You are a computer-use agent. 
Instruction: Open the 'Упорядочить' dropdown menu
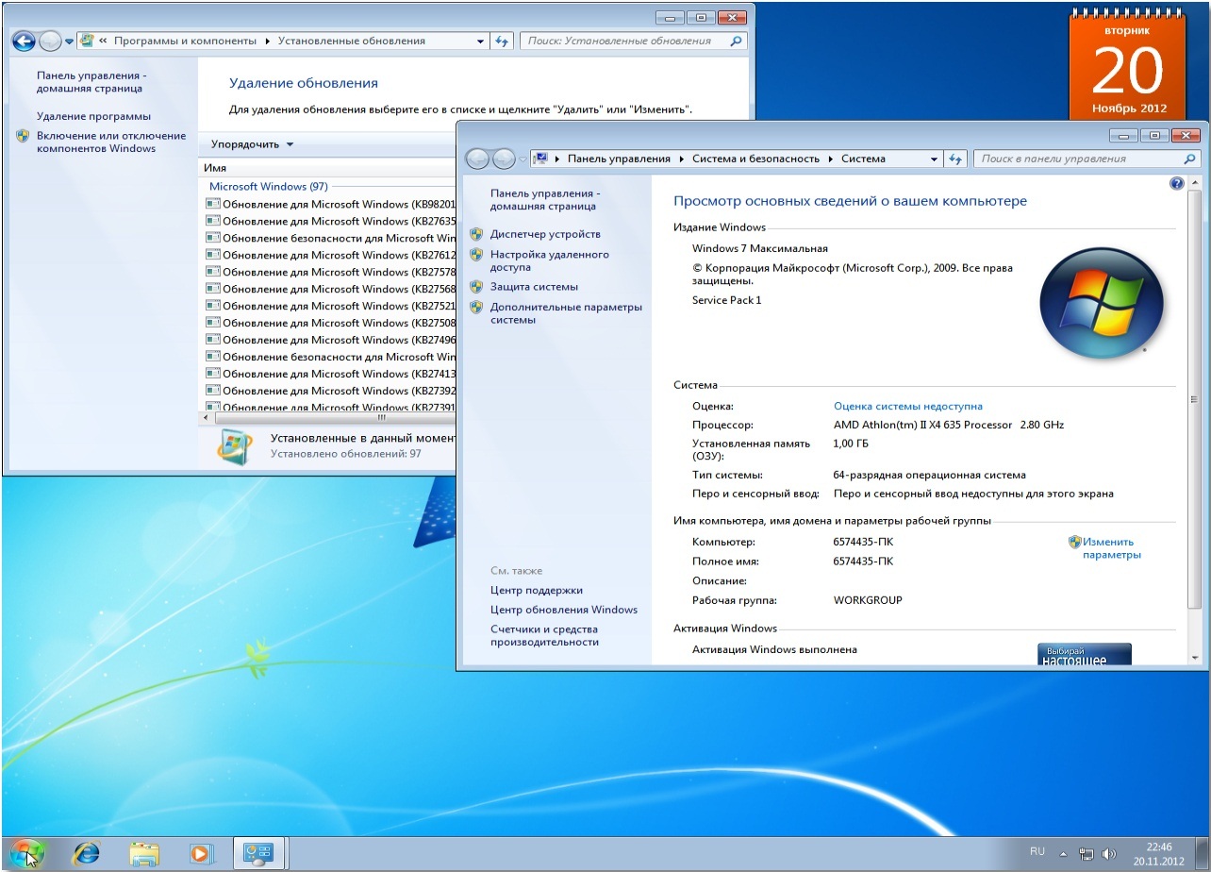252,144
